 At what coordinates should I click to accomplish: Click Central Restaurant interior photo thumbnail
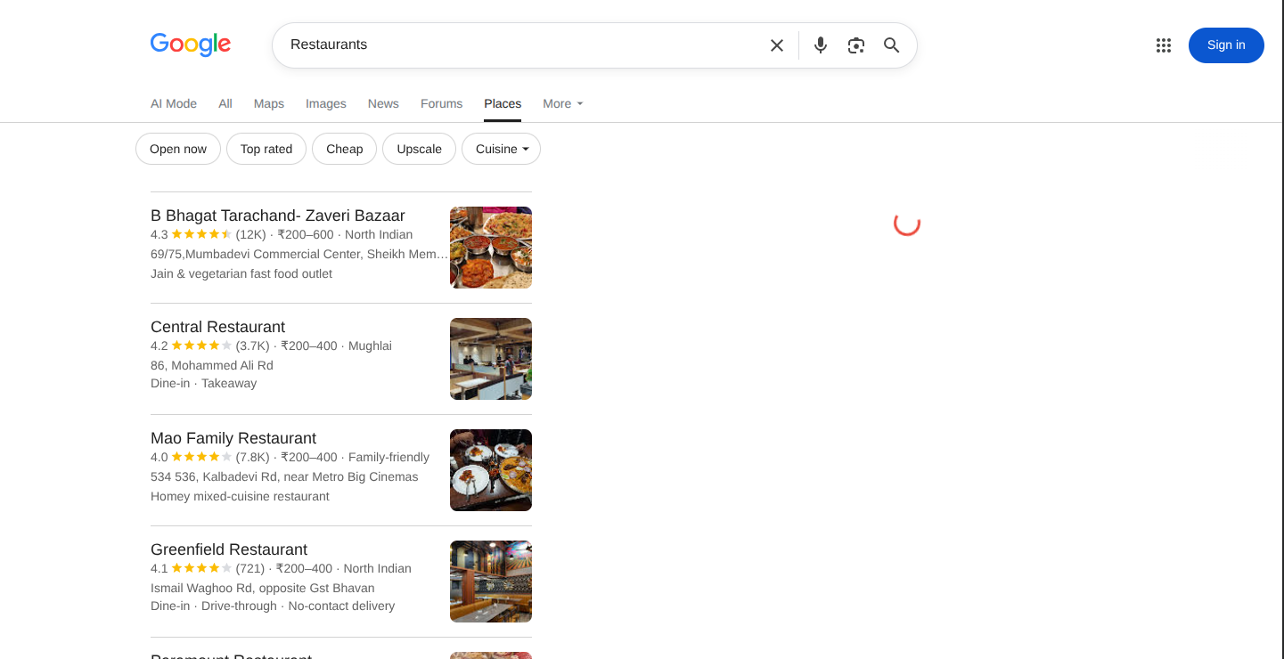[x=491, y=359]
